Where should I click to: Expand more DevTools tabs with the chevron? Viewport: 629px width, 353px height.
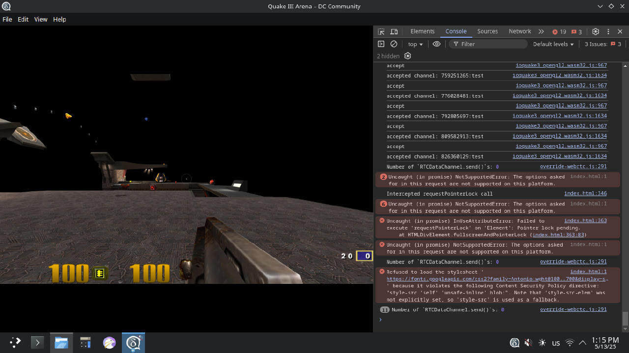click(541, 31)
